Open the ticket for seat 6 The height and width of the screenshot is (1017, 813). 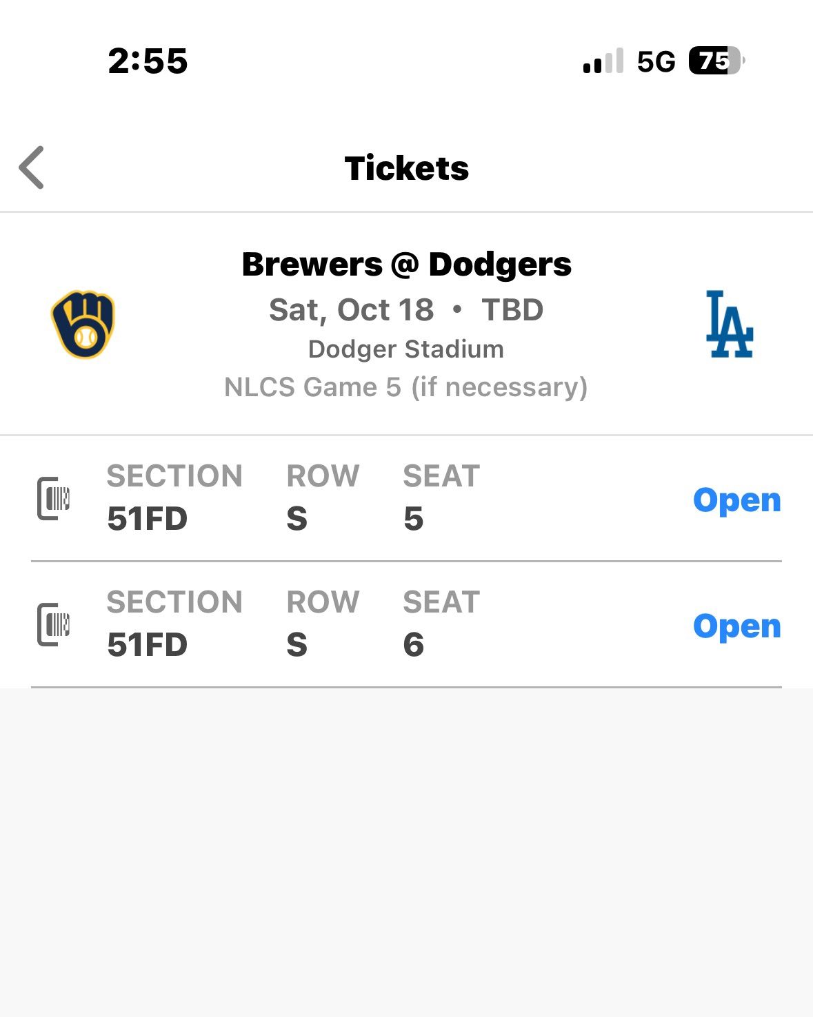coord(736,626)
